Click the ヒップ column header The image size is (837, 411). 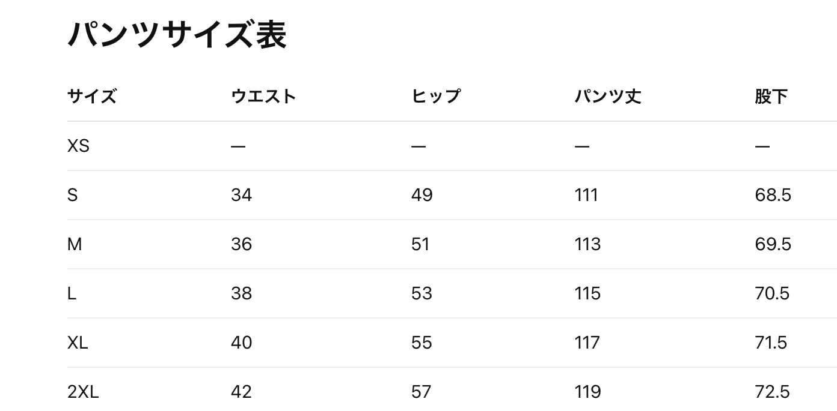[436, 96]
